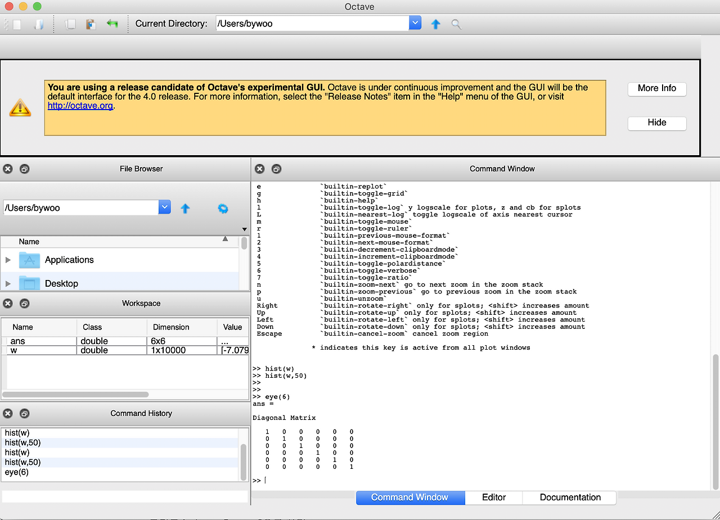
Task: Open File Browser actions via gear icon
Action: 223,208
